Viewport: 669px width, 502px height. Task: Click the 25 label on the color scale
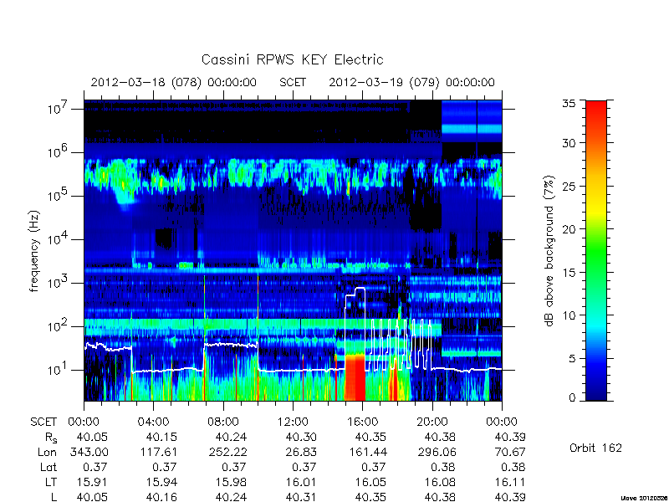click(x=569, y=186)
